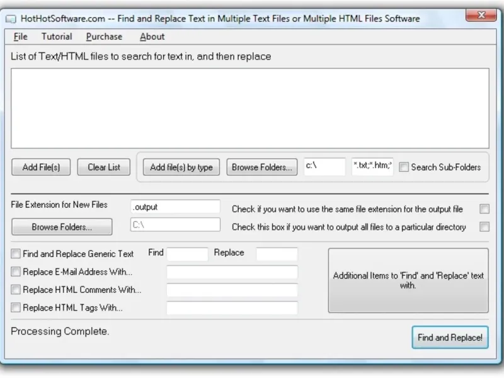Click the c:\ folder path input field

point(324,166)
